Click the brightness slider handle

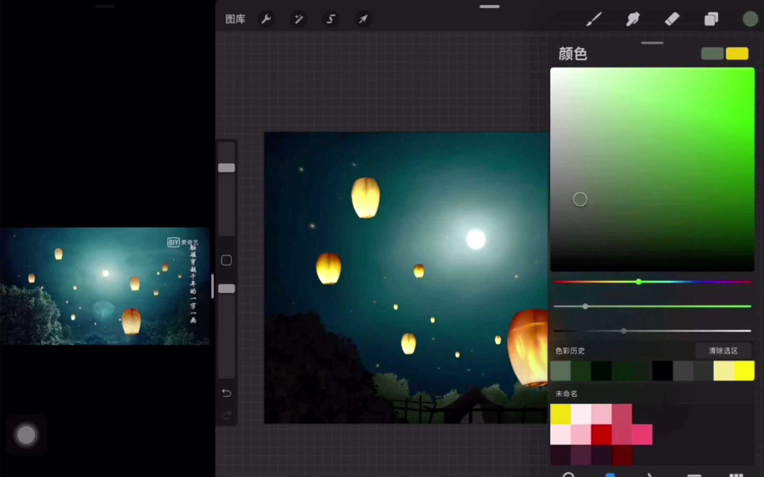(x=623, y=331)
